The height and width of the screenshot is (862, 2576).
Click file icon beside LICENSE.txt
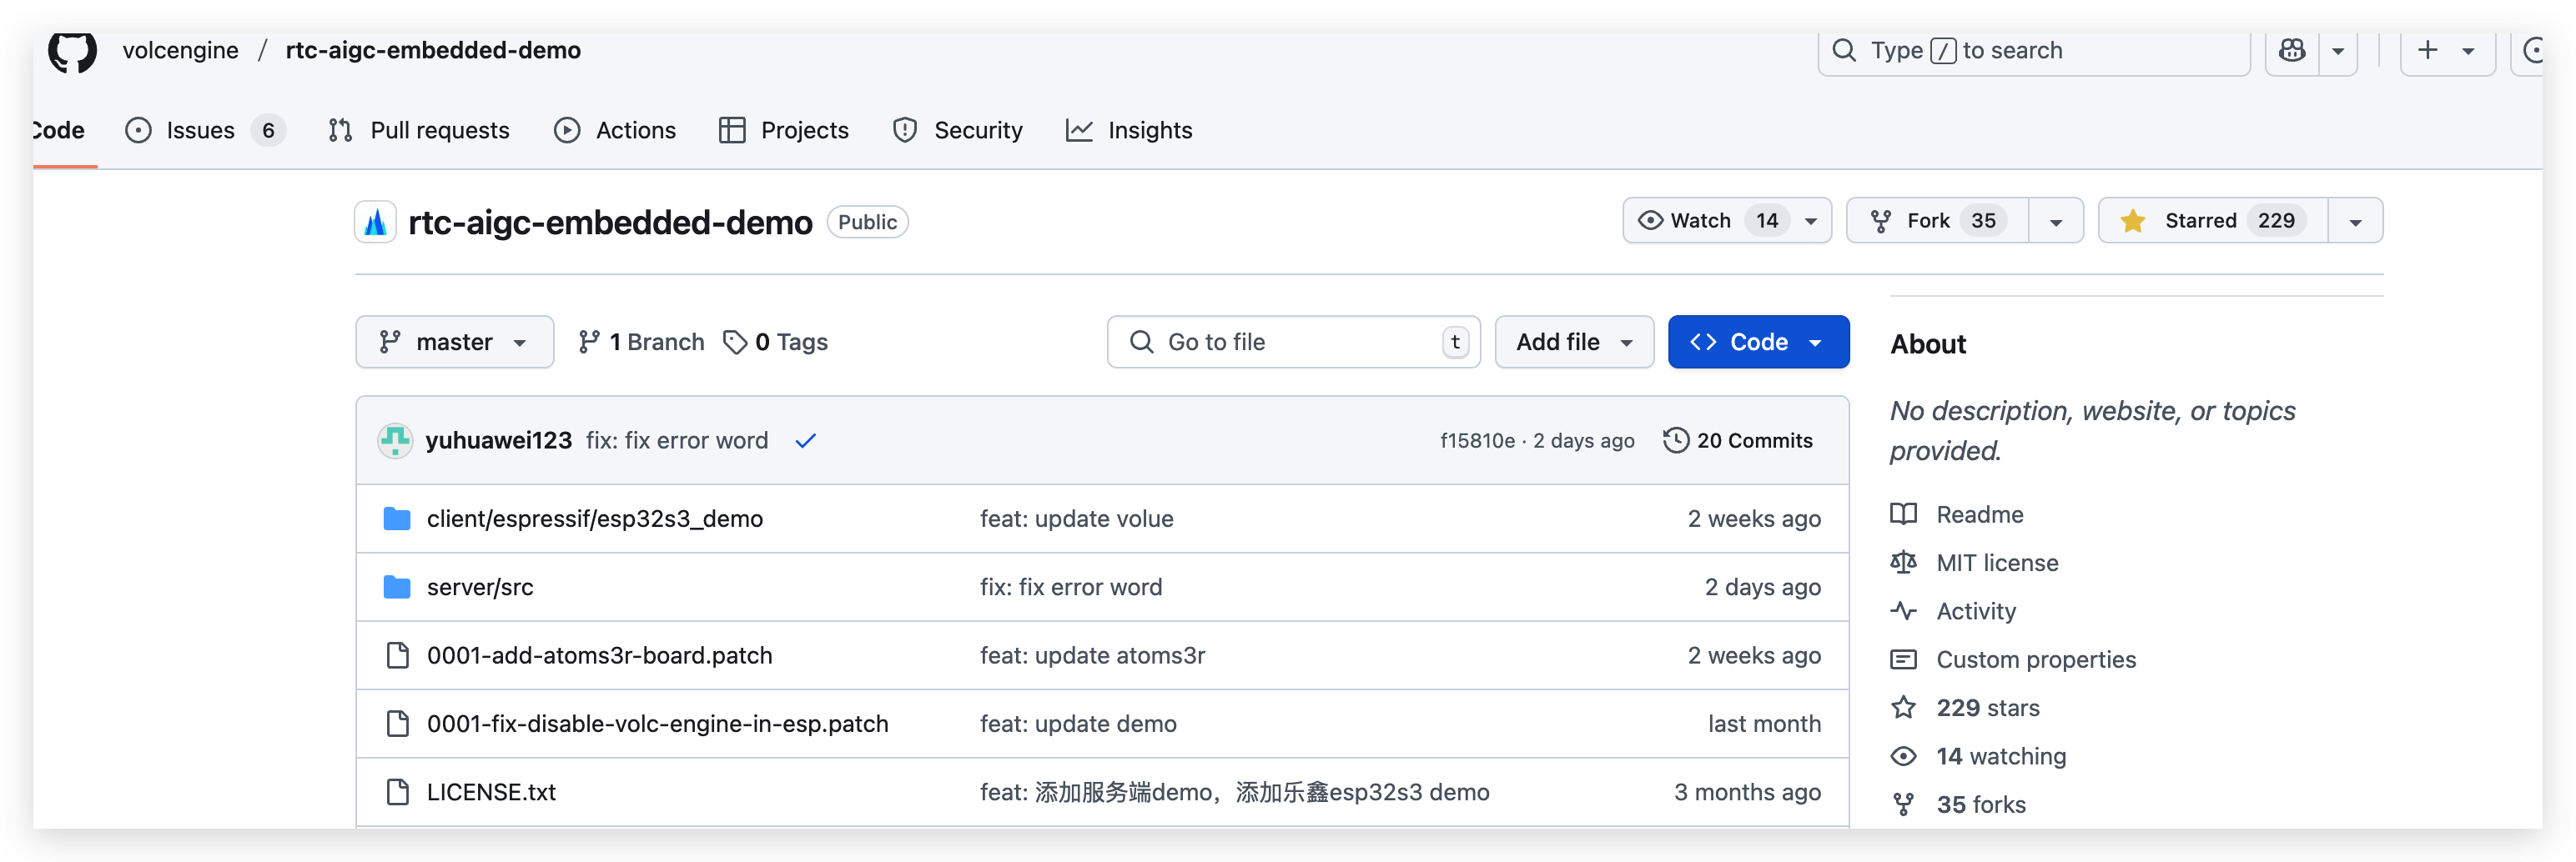coord(397,792)
